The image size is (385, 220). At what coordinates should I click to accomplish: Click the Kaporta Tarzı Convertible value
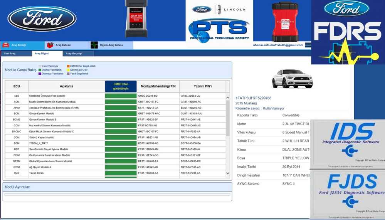[291, 115]
